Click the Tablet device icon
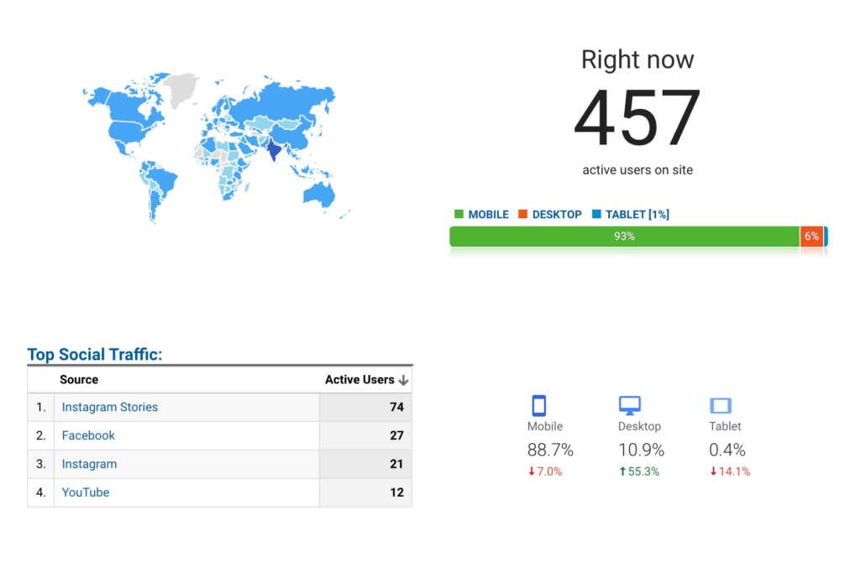The width and height of the screenshot is (860, 578). point(720,405)
